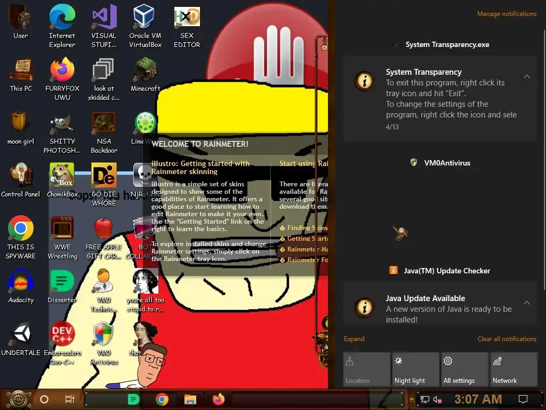Open the Getting Started Rainmeter link
This screenshot has width=546, height=410.
[303, 239]
